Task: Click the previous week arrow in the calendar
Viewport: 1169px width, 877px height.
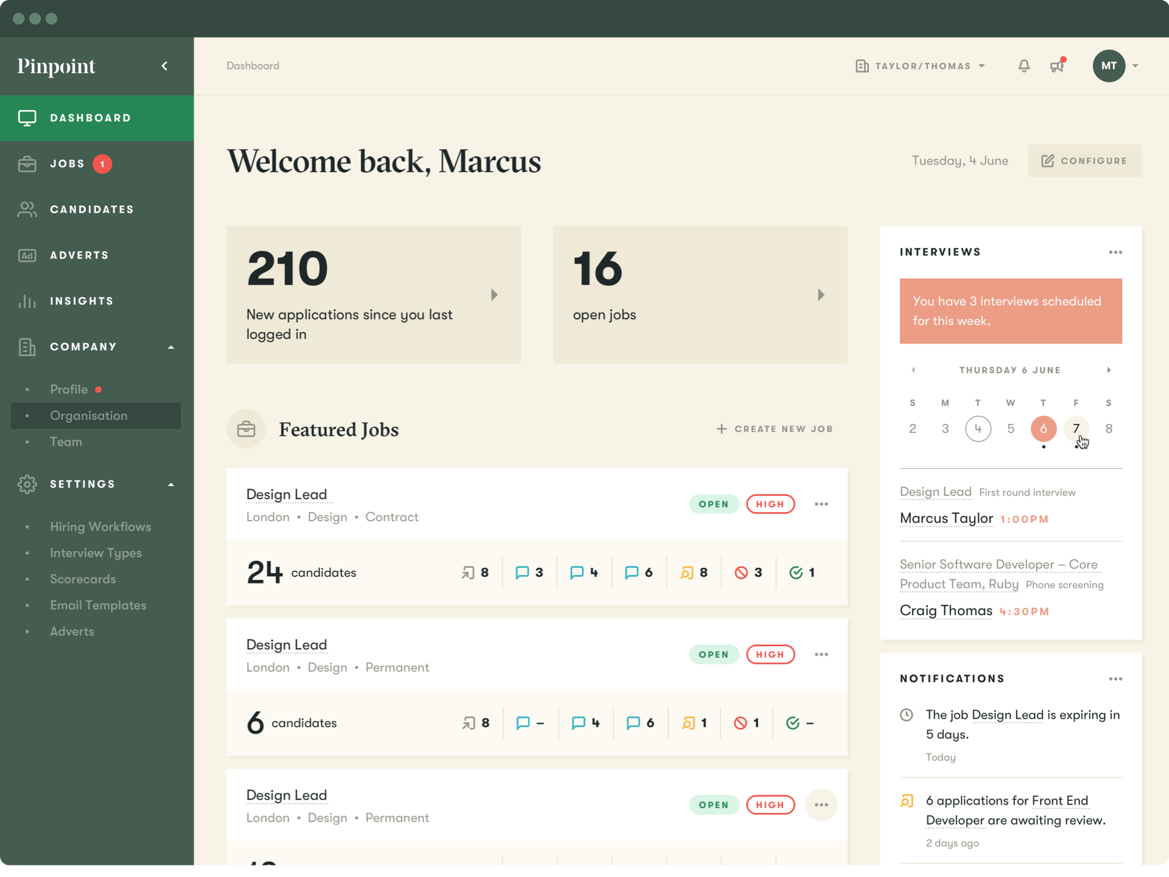Action: click(913, 370)
